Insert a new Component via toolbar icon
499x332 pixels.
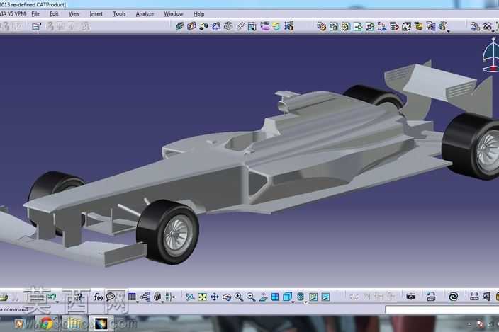(321, 27)
